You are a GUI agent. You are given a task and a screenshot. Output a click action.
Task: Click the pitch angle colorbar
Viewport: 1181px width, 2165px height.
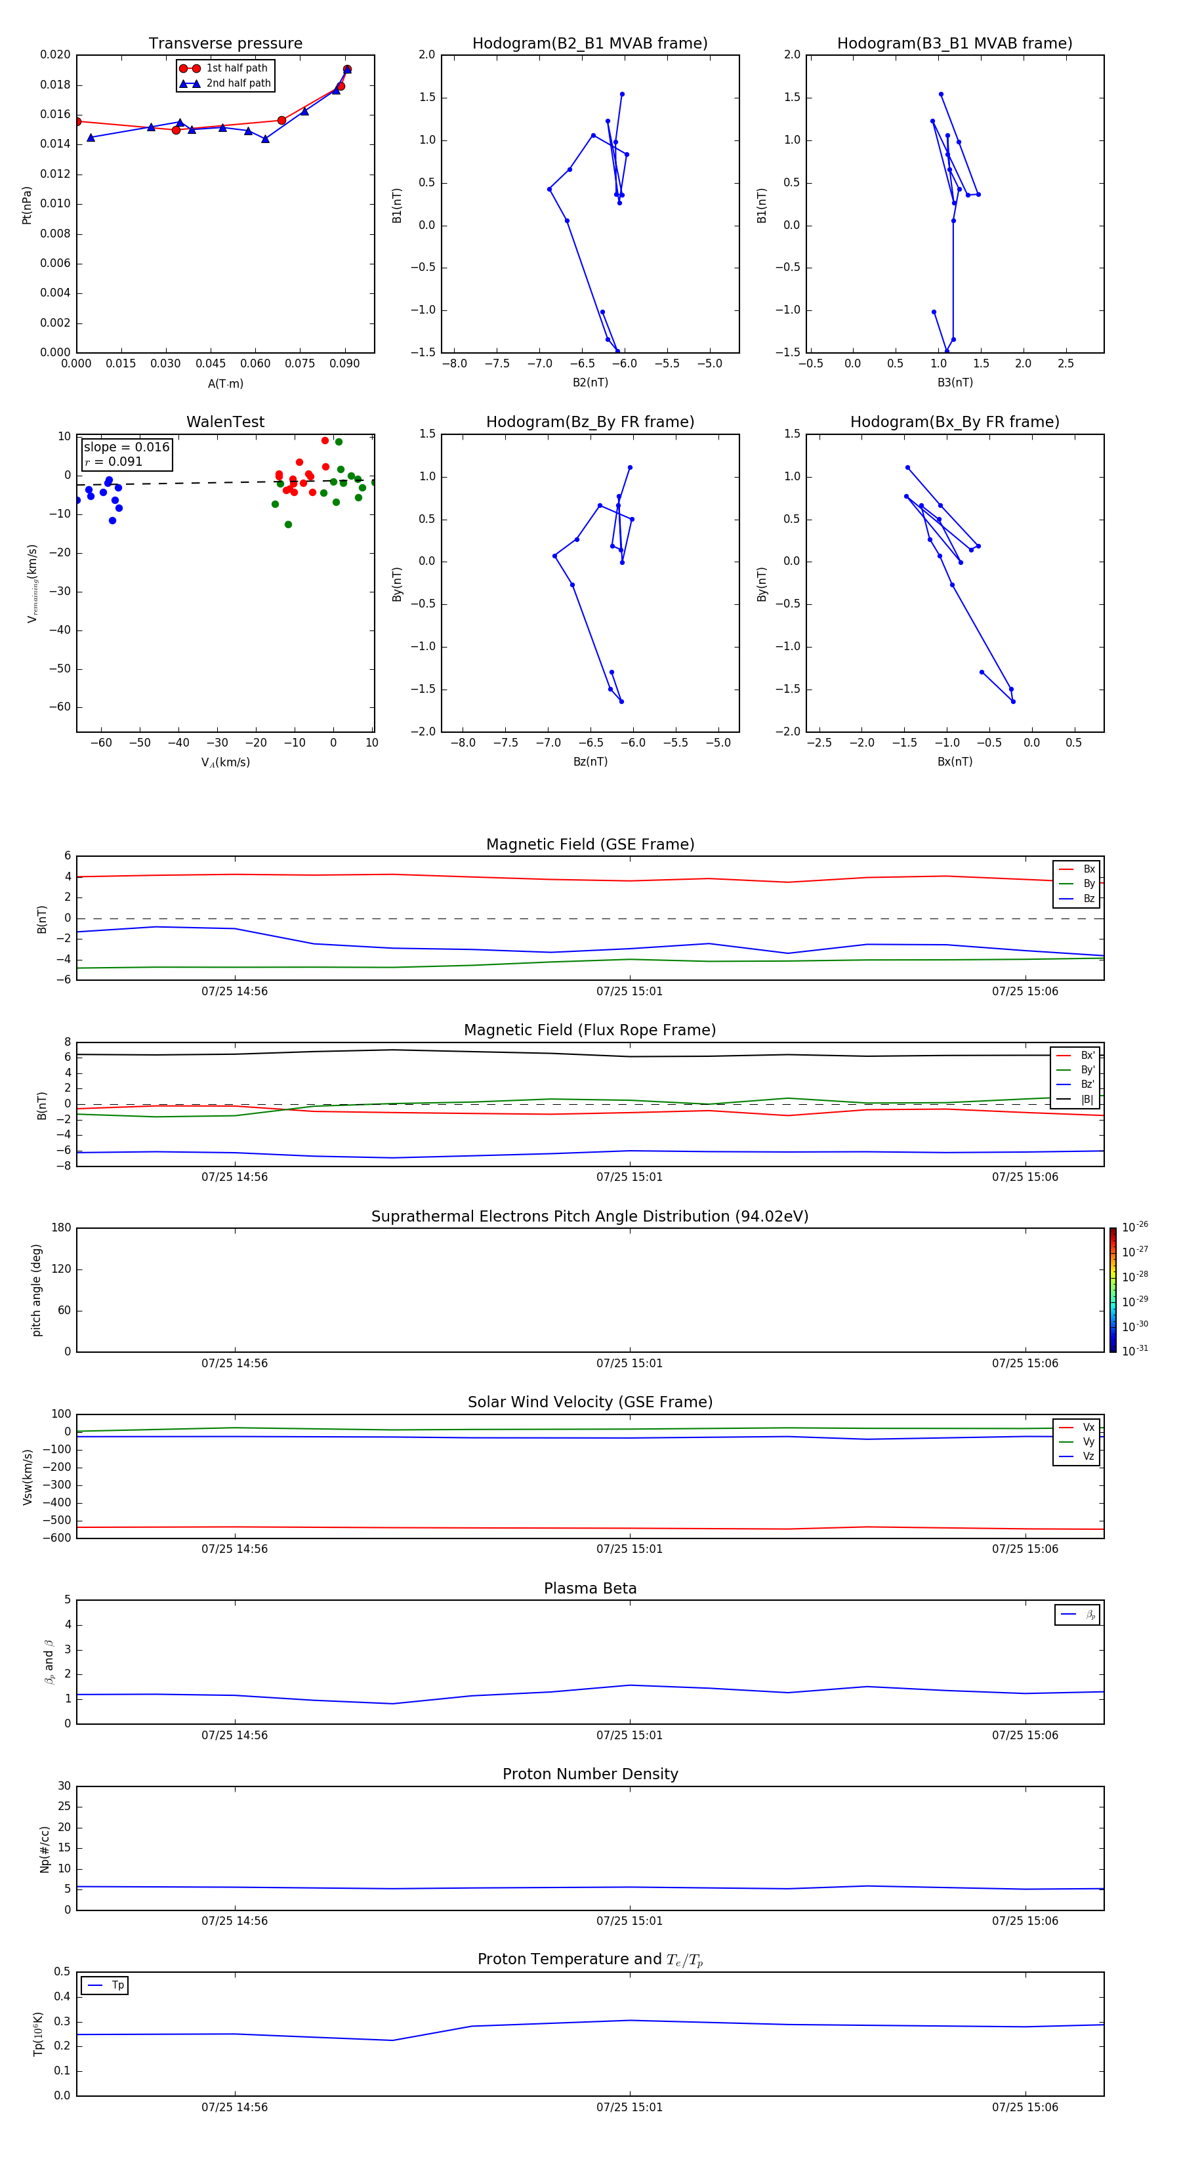tap(1112, 1290)
